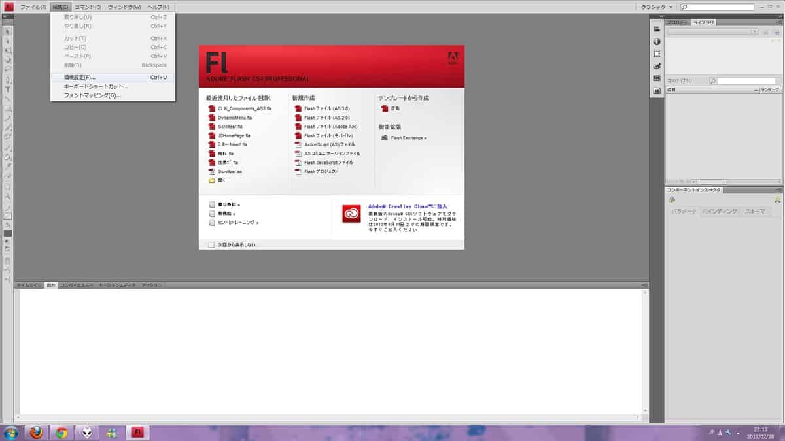Click the ヒントとトレーニング link
785x441 pixels.
[234, 223]
